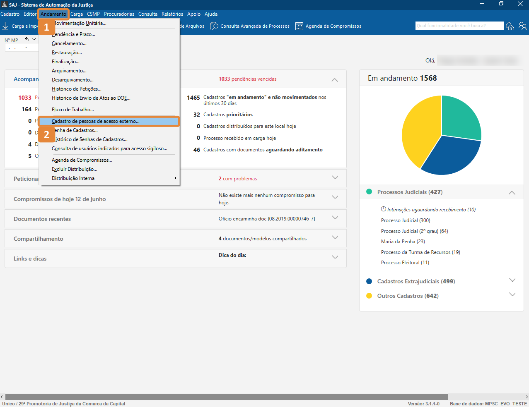Click the blue Cadastros Extrajudiciais dot
This screenshot has height=407, width=529.
coord(369,281)
